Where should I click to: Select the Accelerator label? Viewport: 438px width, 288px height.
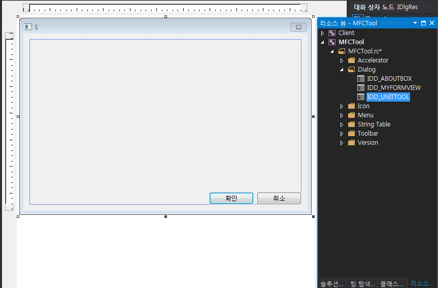coord(373,60)
